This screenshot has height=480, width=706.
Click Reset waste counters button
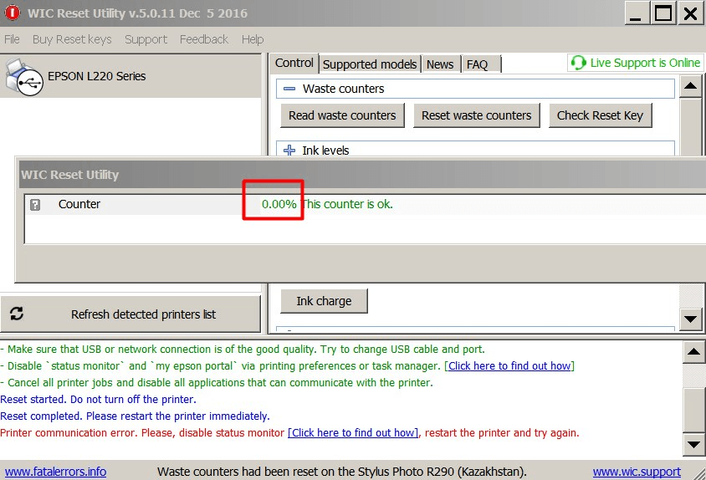pyautogui.click(x=476, y=115)
